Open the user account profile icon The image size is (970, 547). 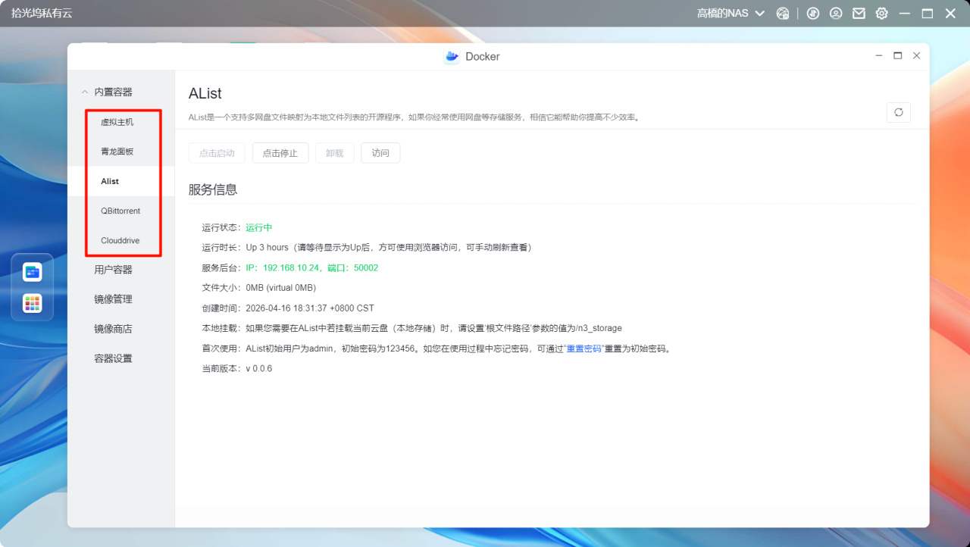[836, 14]
